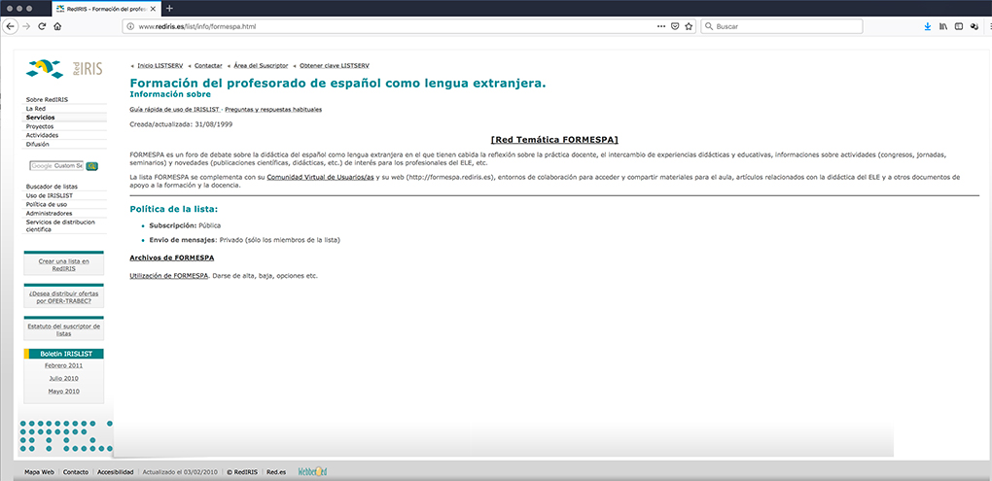Open Mayo 2010 bulletin
This screenshot has width=992, height=481.
pyautogui.click(x=63, y=392)
